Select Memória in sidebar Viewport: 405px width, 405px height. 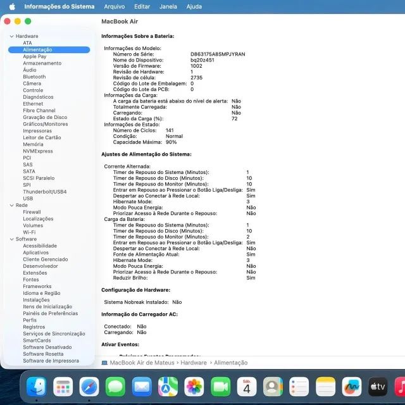(x=33, y=144)
